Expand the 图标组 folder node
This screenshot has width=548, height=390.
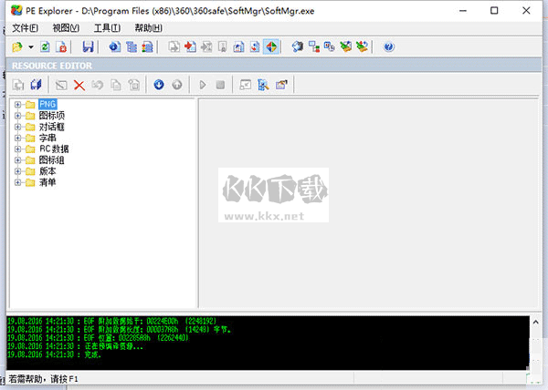point(17,160)
